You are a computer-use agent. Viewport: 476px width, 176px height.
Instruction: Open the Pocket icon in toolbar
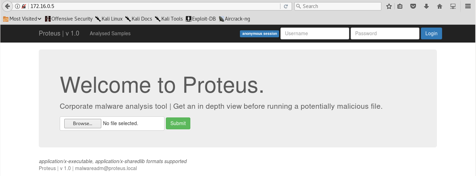point(413,6)
